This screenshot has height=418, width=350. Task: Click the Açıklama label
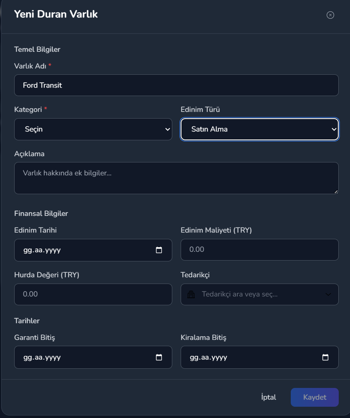tap(29, 154)
